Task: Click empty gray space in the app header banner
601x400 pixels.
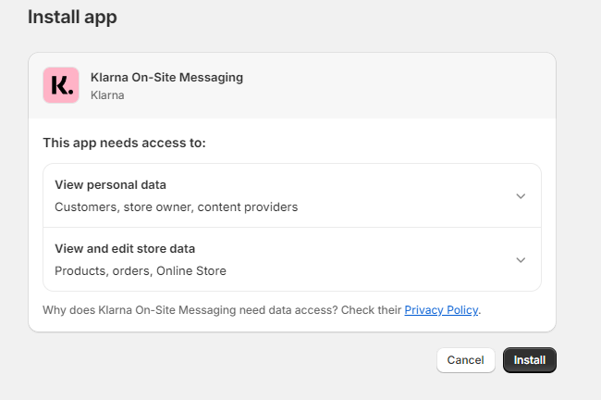Action: [x=398, y=85]
